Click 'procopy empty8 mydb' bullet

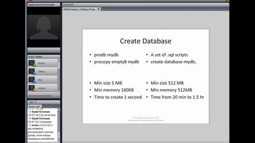click(x=116, y=62)
